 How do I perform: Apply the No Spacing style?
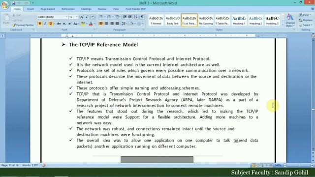[x=206, y=20]
